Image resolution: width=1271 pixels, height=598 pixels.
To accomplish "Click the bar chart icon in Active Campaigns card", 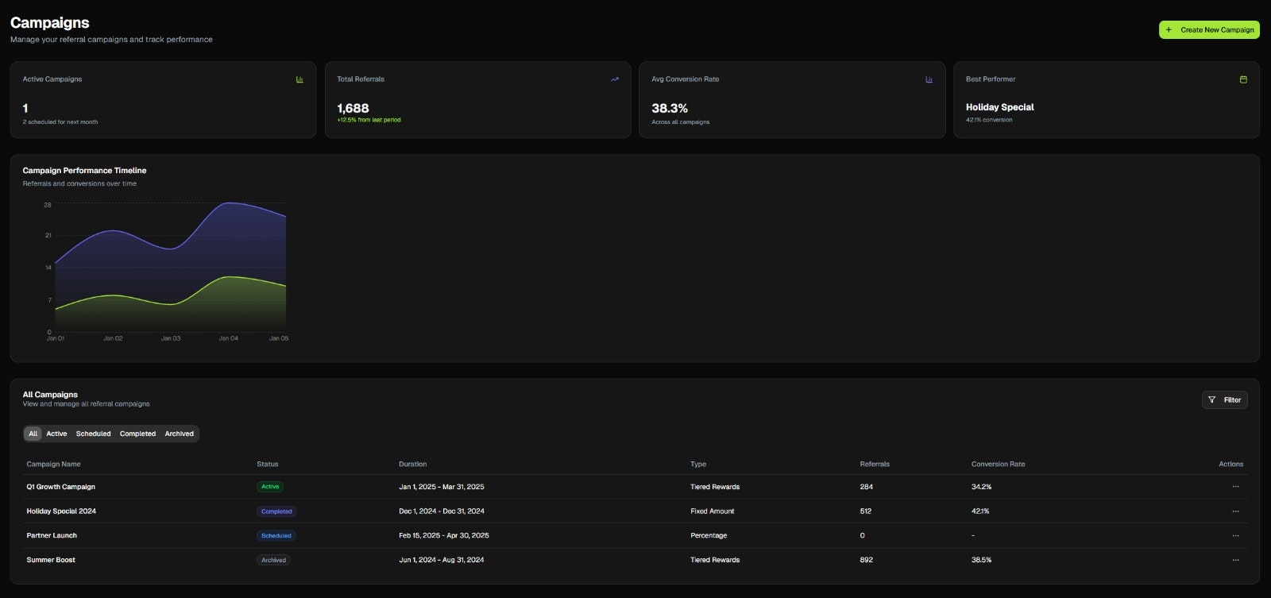I will (299, 79).
